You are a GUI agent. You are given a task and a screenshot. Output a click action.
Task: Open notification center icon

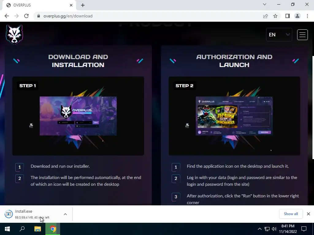[304, 229]
